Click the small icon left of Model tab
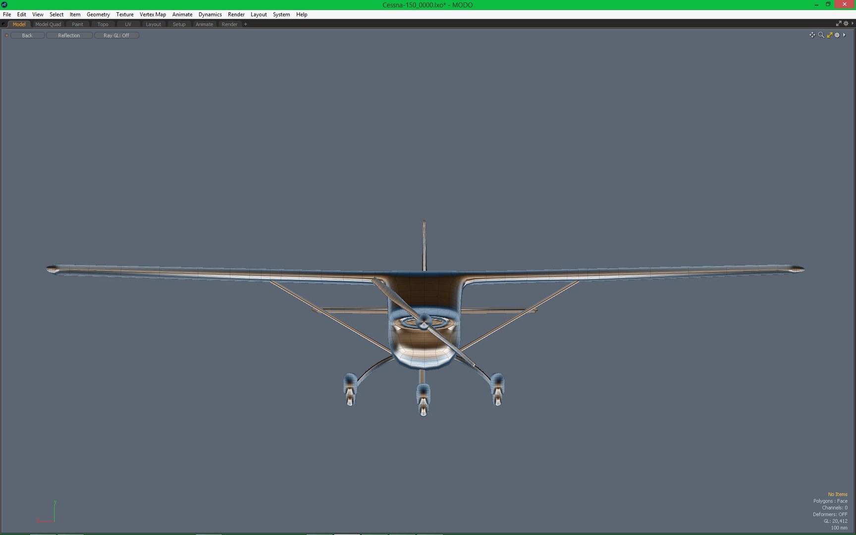Viewport: 856px width, 535px height. pyautogui.click(x=4, y=24)
